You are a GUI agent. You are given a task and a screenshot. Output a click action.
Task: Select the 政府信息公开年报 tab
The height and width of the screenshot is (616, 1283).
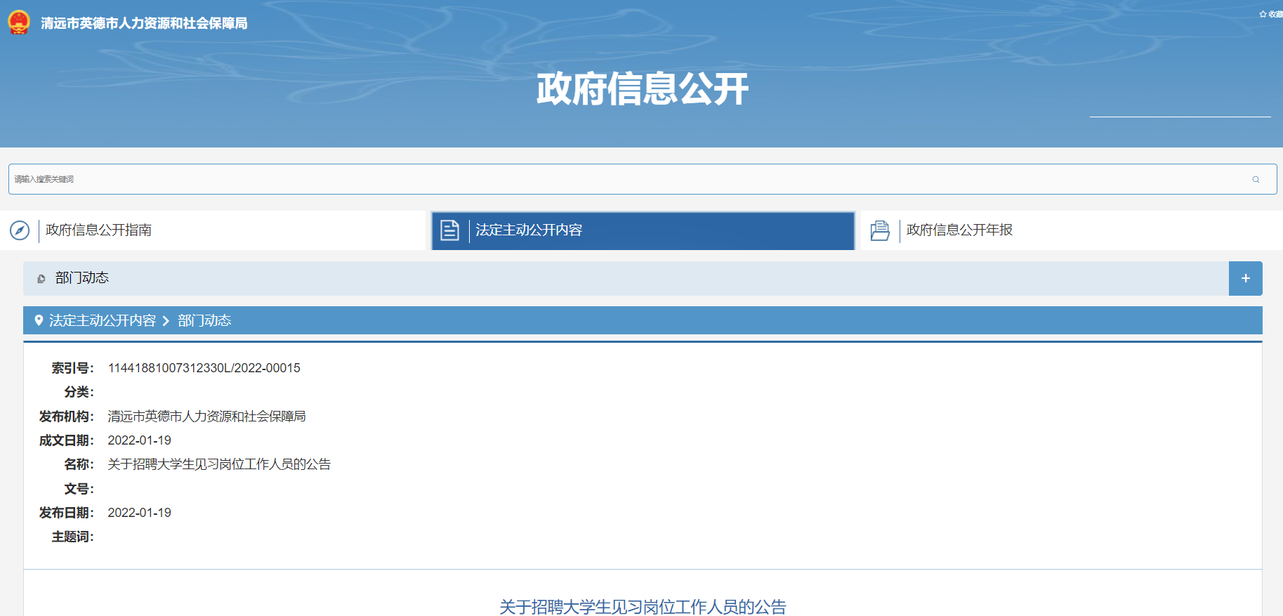pyautogui.click(x=1072, y=230)
